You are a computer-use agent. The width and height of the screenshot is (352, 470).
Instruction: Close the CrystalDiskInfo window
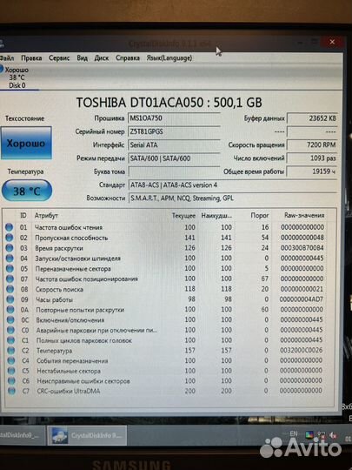click(332, 42)
